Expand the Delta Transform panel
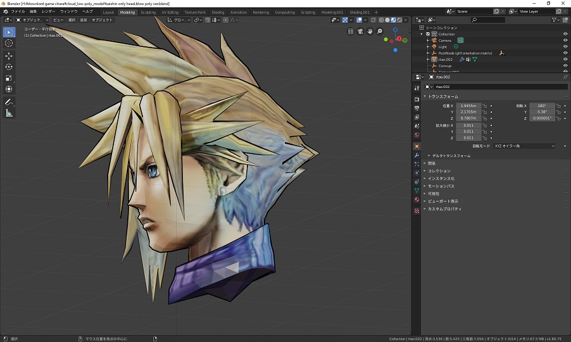The width and height of the screenshot is (571, 342). point(429,156)
